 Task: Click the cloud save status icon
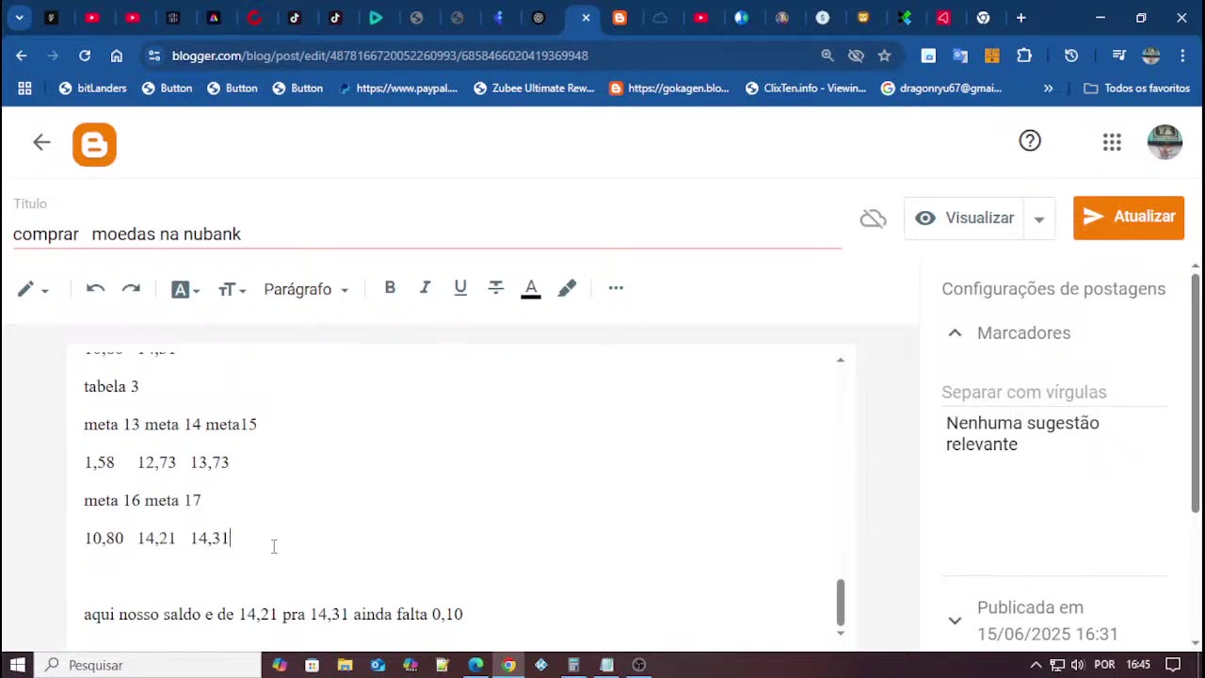(x=874, y=218)
